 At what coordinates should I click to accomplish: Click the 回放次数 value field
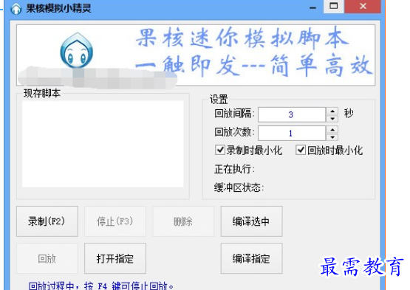point(292,134)
